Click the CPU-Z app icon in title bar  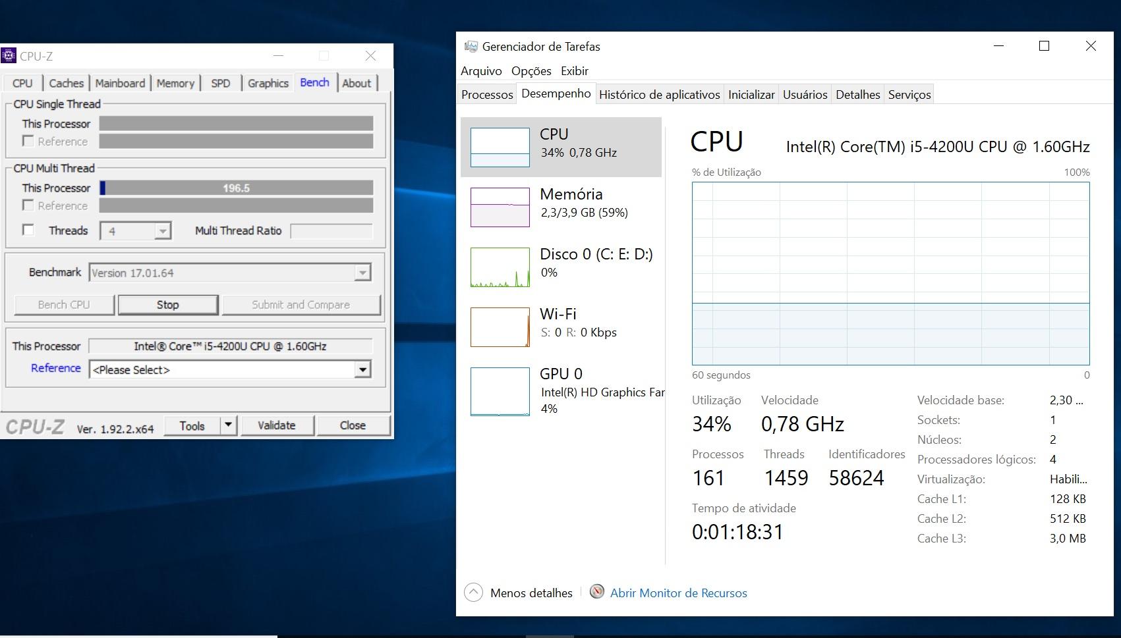(9, 55)
